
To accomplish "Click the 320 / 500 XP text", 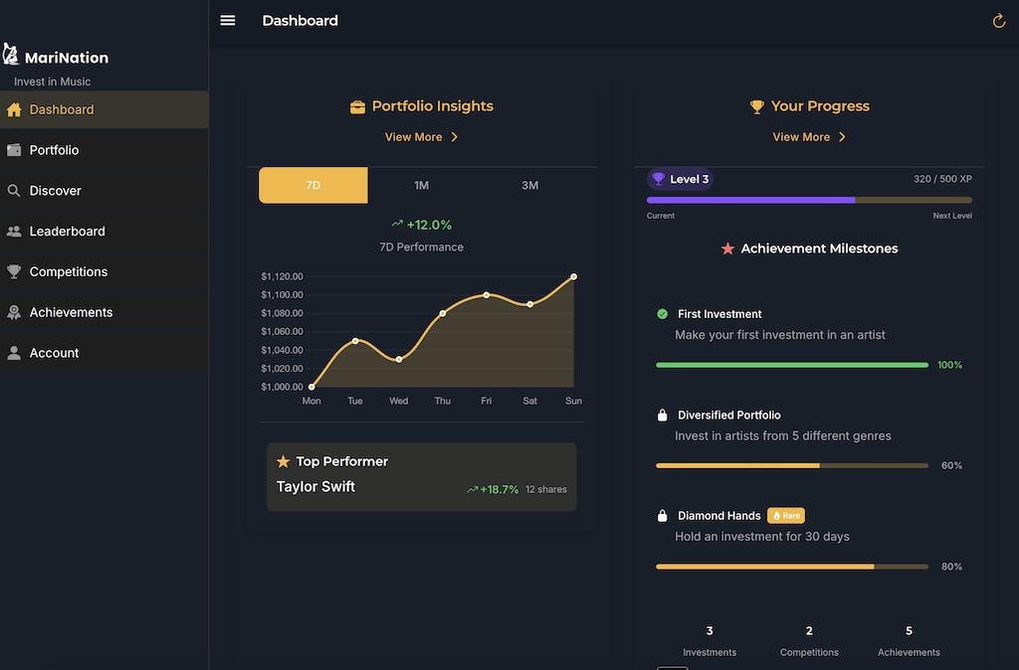I will pos(942,179).
